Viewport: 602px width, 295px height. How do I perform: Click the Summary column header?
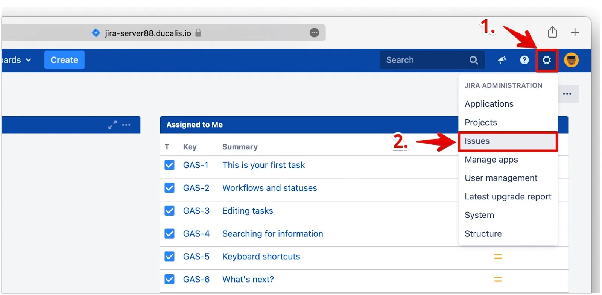[x=240, y=147]
